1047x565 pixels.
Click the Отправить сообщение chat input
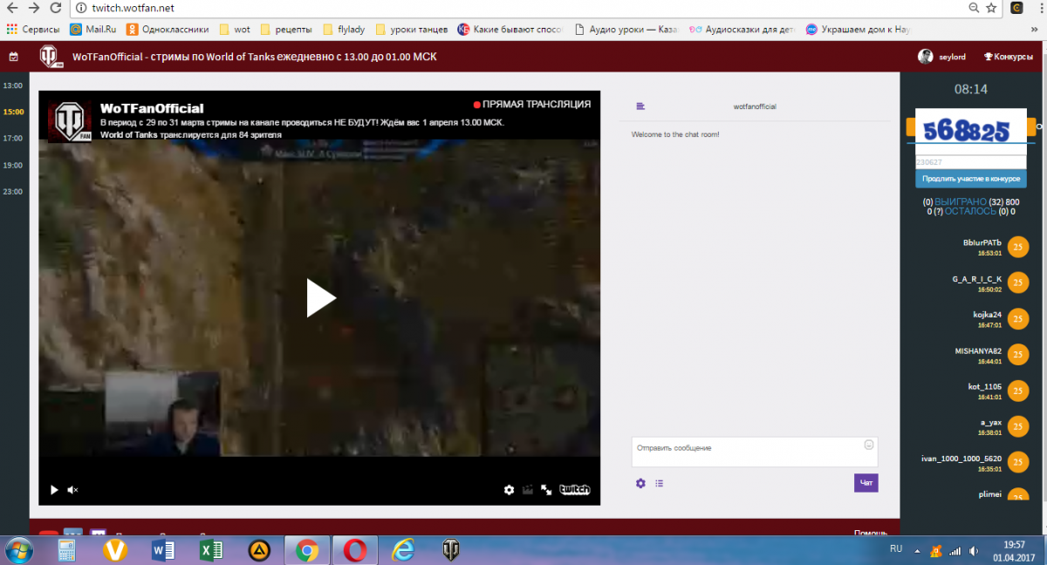pos(755,452)
